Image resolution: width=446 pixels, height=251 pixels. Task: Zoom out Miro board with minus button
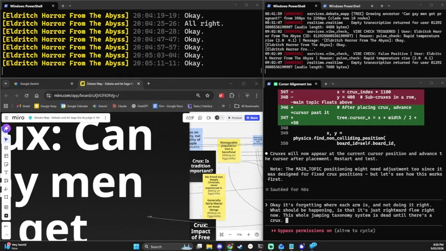point(230,235)
